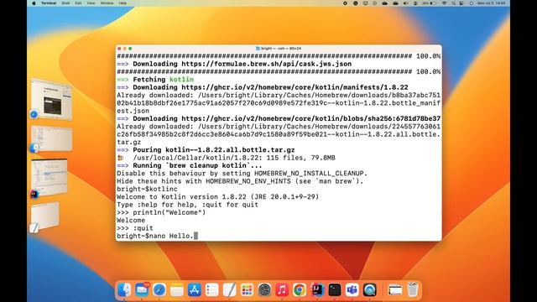Open the Trash in the Dock
The image size is (537, 302).
412,290
